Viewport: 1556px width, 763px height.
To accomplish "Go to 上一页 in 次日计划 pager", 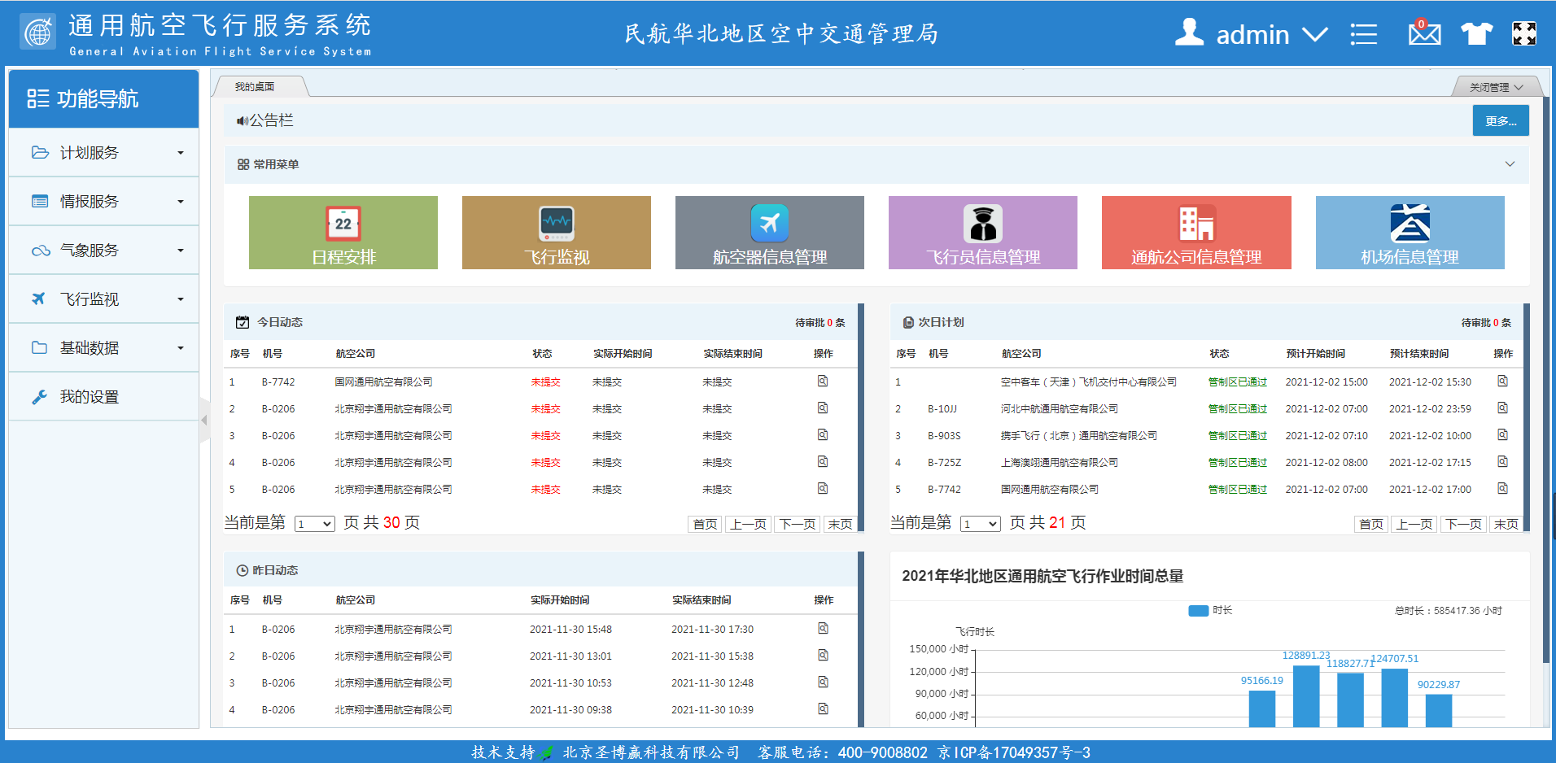I will (1414, 524).
